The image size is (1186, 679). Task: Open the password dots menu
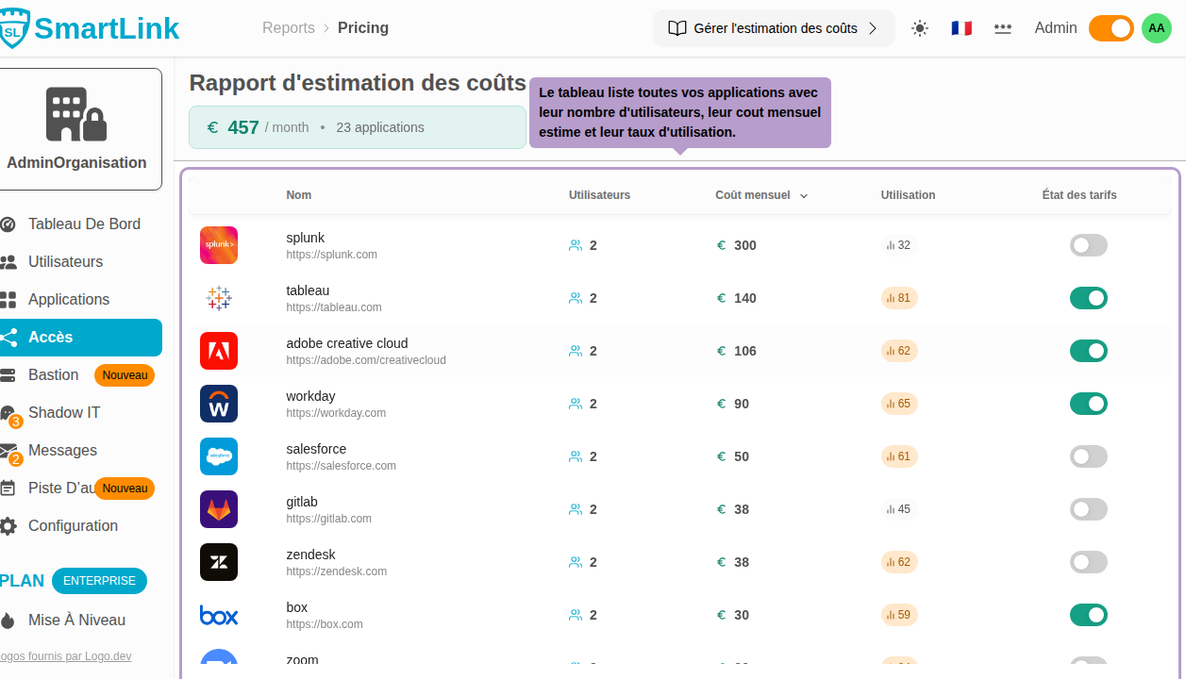1002,28
